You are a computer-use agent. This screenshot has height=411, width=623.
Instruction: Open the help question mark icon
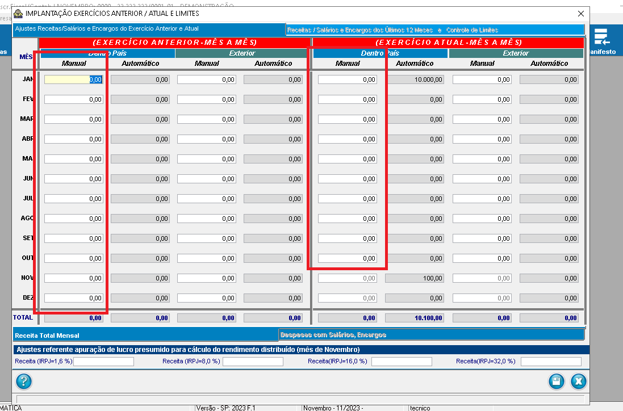click(x=24, y=381)
